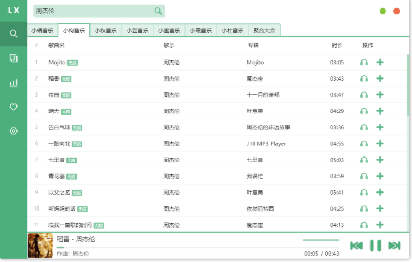Go back to the previous track
This screenshot has height=262, width=412.
(x=356, y=245)
